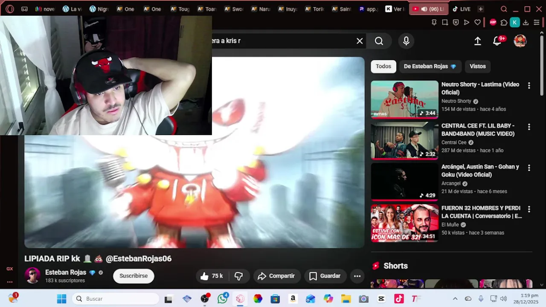546x307 pixels.
Task: Select the Todos filter chip
Action: click(x=383, y=66)
